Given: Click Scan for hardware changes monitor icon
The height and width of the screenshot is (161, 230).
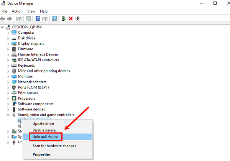Looking at the screenshot, I should 54,19.
